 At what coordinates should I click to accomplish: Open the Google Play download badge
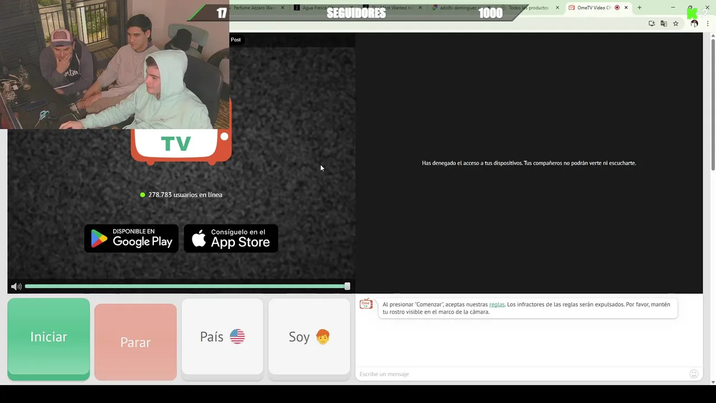(131, 238)
